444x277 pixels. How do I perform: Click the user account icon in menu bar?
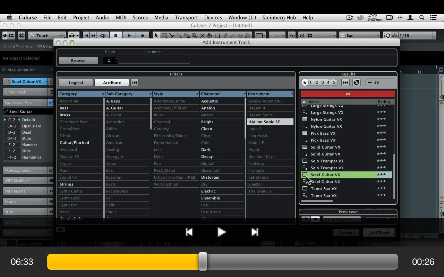(x=410, y=17)
